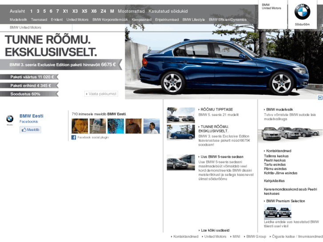Select model series 6 in navigation

click(x=51, y=11)
